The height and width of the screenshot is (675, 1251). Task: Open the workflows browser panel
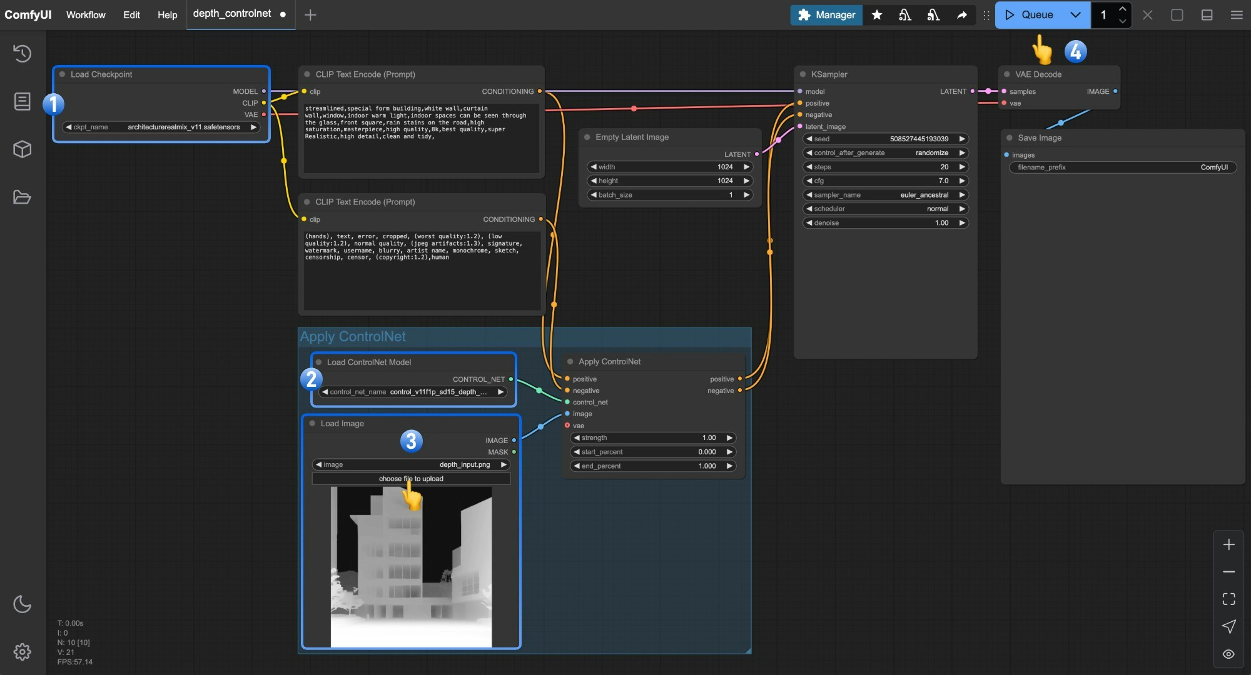pyautogui.click(x=22, y=197)
